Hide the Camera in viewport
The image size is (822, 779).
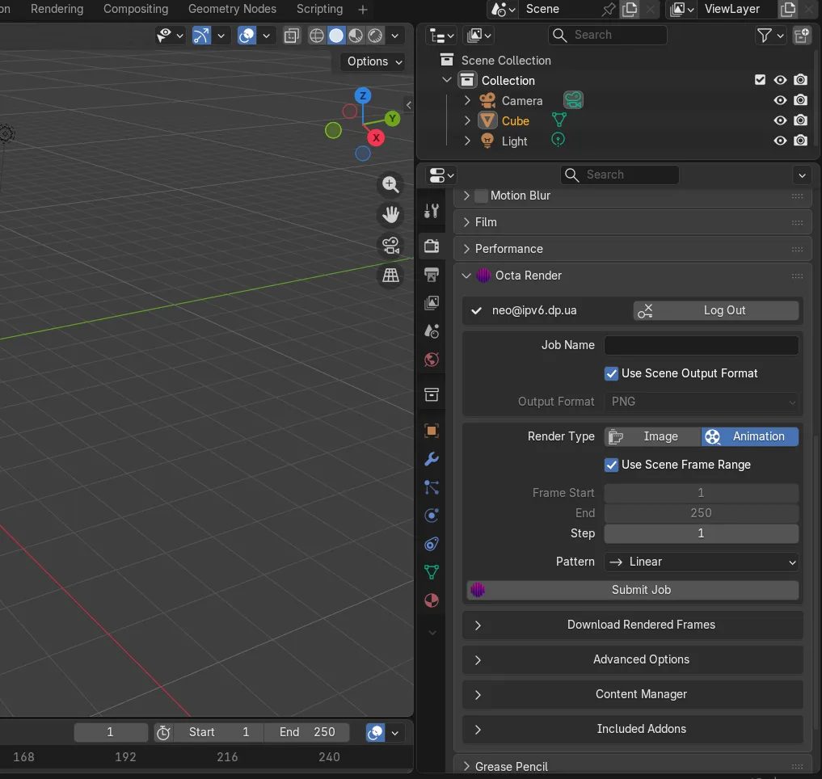coord(780,100)
